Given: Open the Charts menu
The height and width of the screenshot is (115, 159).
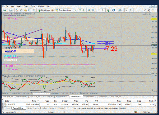Looking at the screenshot, I should click(x=26, y=6).
